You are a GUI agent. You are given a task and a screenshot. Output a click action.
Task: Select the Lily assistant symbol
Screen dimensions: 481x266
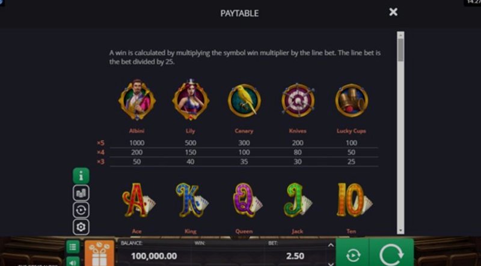pyautogui.click(x=191, y=100)
